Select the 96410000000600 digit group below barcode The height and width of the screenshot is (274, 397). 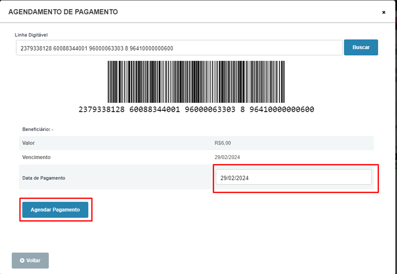282,110
